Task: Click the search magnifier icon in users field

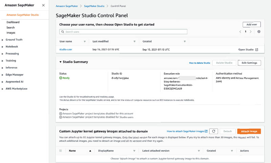Action: pyautogui.click(x=63, y=32)
